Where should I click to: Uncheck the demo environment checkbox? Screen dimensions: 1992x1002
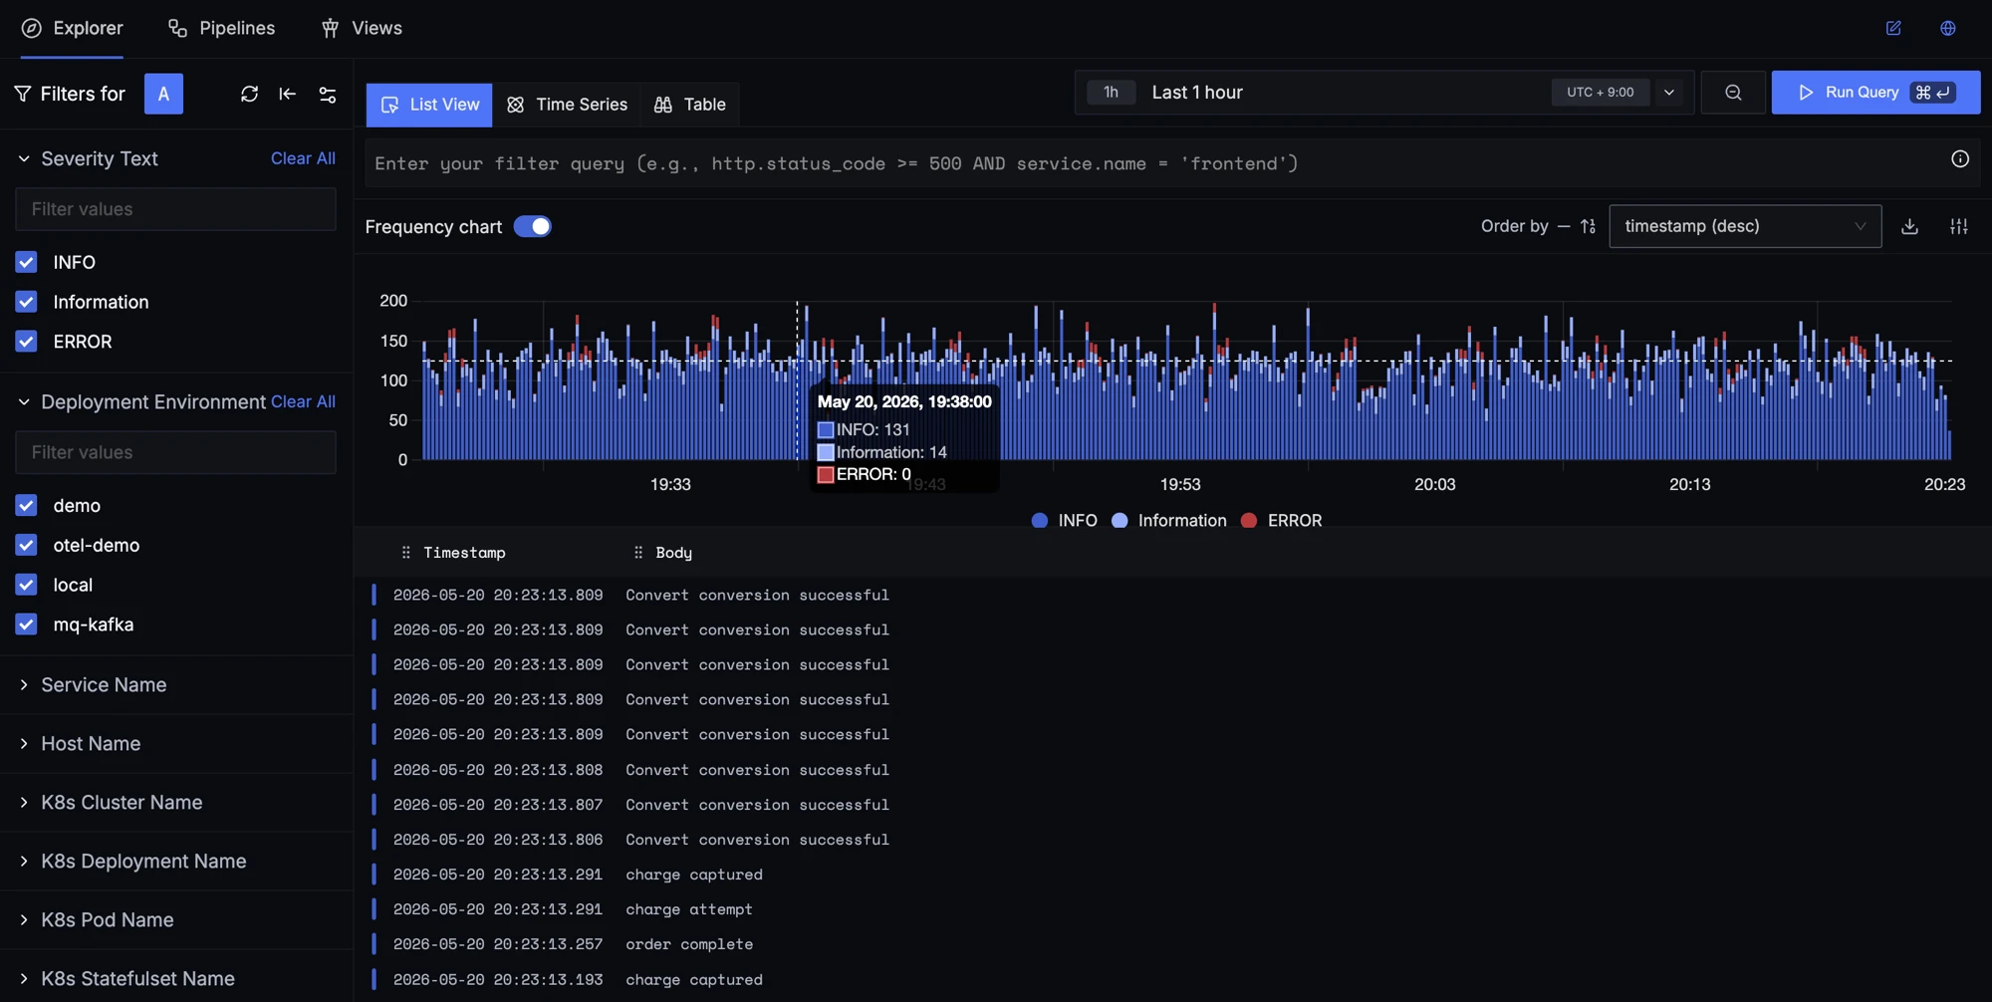(x=27, y=506)
